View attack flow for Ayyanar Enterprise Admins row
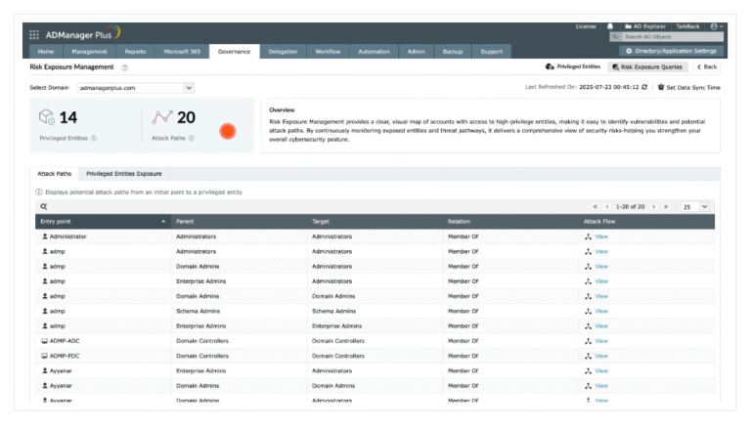 (601, 370)
